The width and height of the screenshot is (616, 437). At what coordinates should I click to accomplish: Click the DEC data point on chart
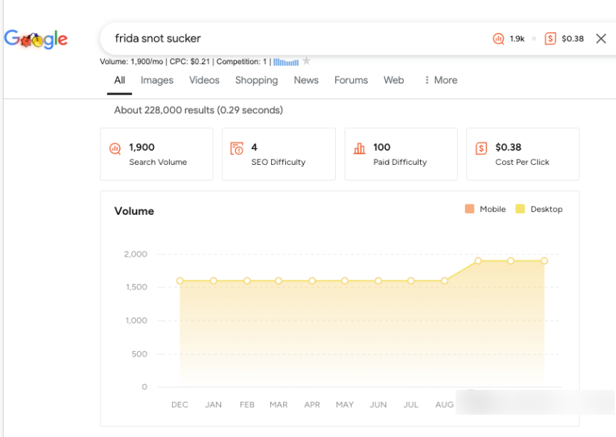(180, 281)
